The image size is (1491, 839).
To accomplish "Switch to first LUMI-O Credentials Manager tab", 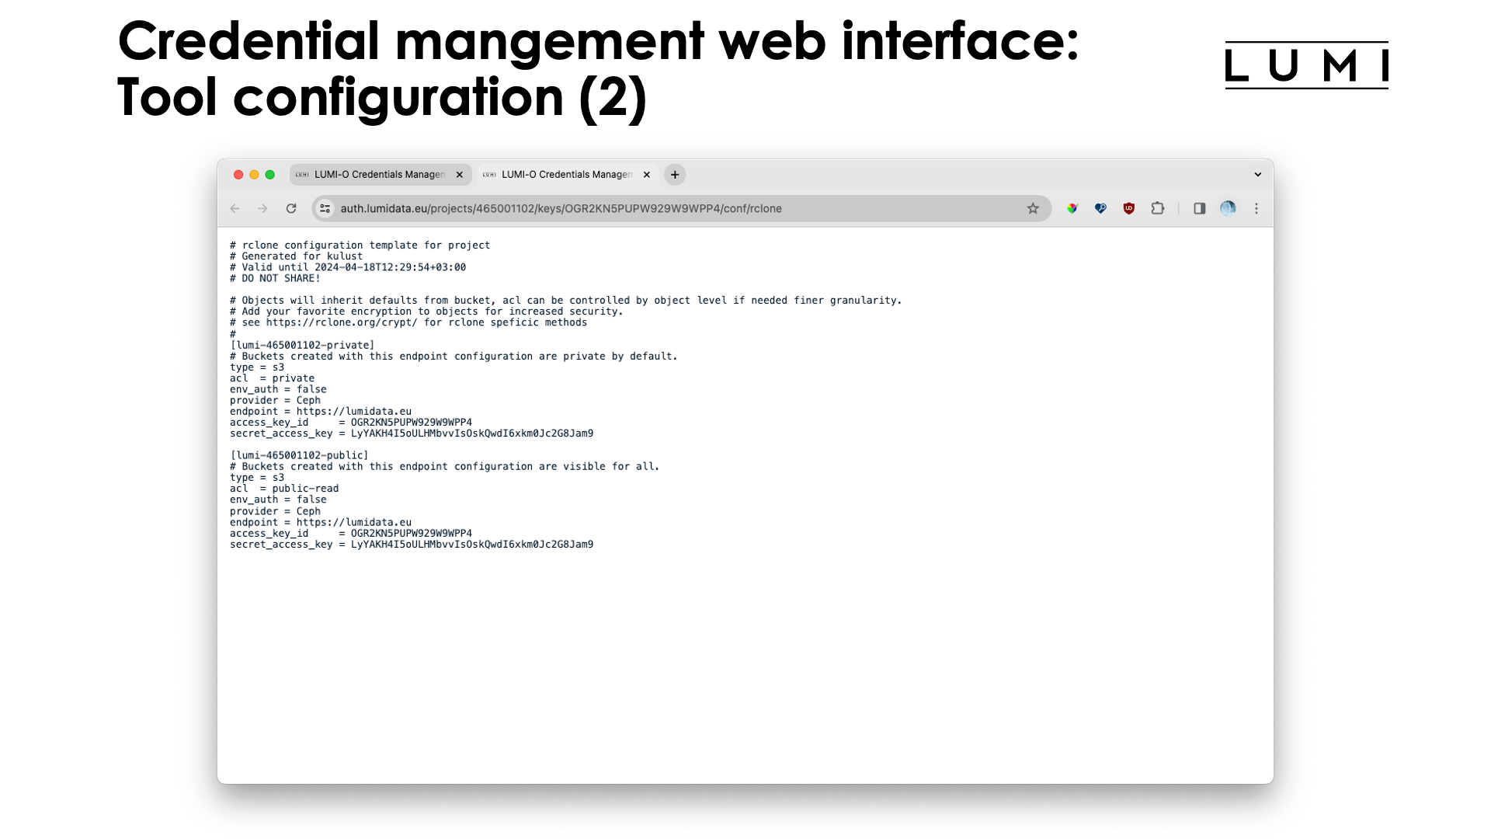I will tap(381, 175).
